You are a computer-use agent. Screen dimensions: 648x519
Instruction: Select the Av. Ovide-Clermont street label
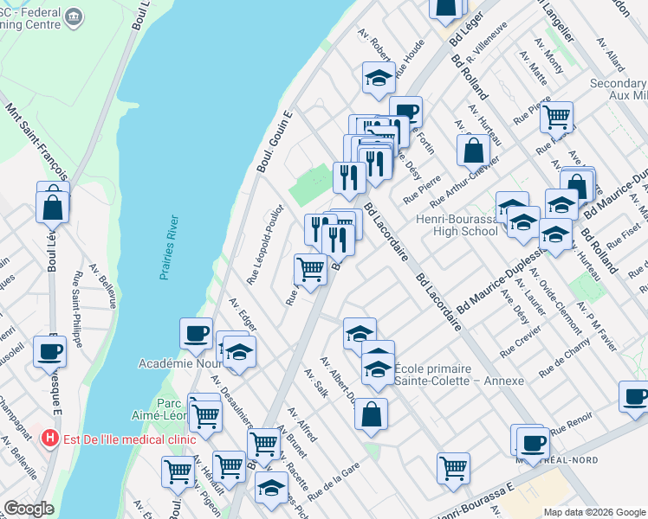click(x=556, y=301)
